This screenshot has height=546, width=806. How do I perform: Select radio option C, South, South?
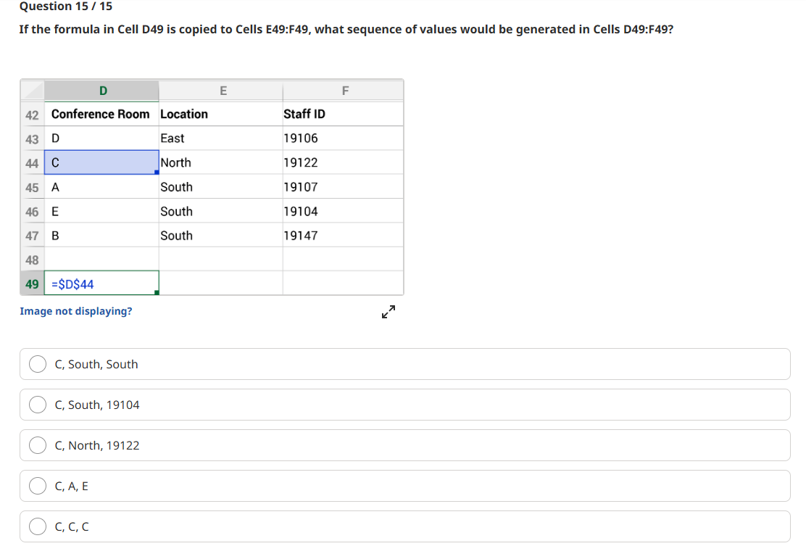coord(37,364)
